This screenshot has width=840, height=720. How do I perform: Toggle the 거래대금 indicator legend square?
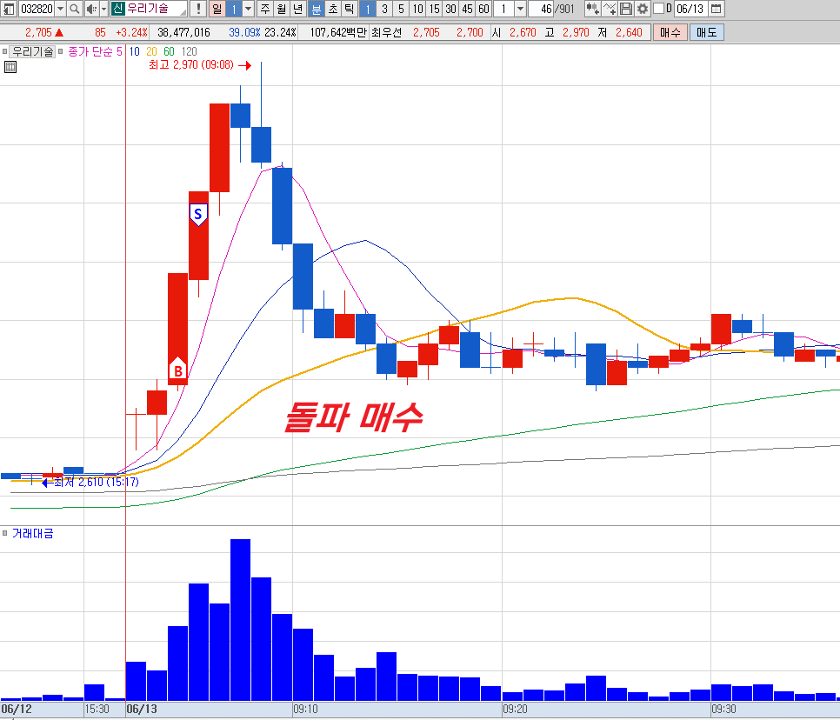click(5, 533)
